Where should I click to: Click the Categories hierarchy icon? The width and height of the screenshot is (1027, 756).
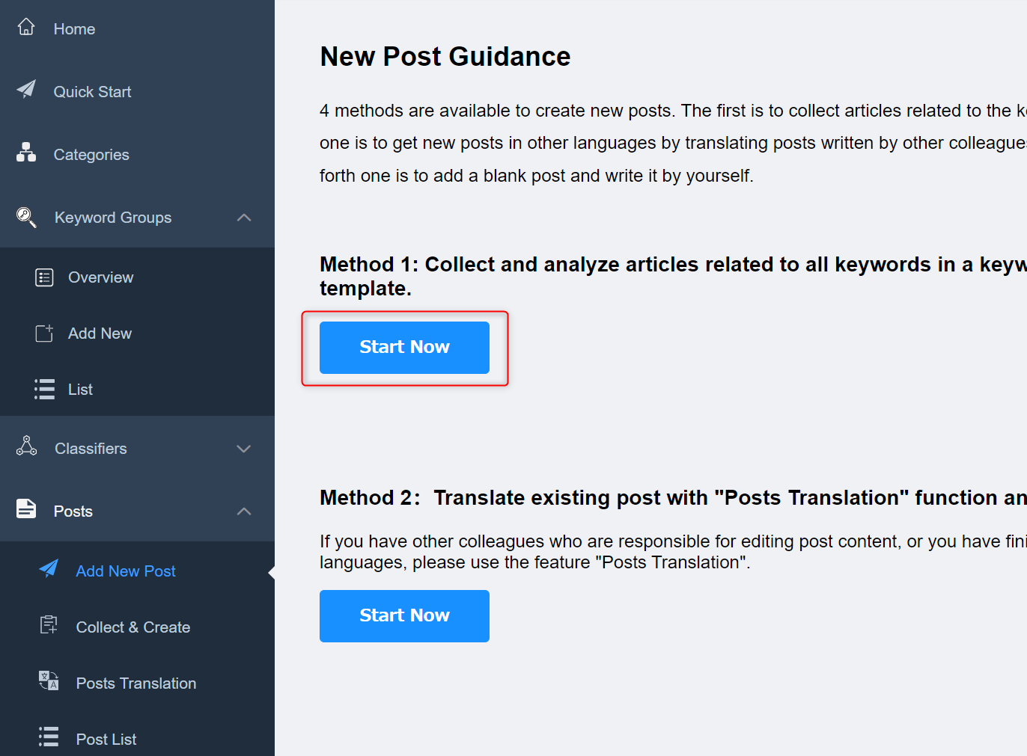26,153
